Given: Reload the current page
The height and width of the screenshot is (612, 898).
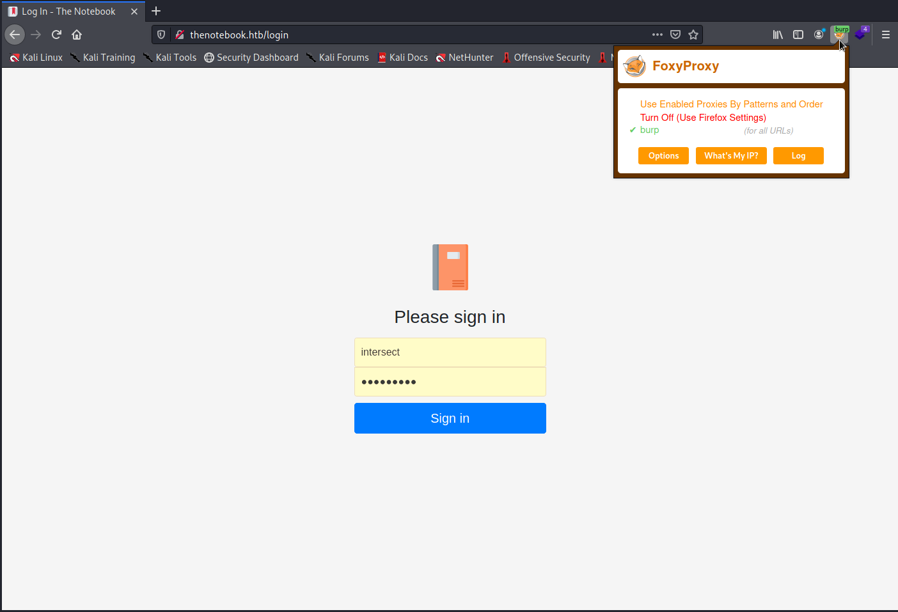Looking at the screenshot, I should pyautogui.click(x=56, y=35).
